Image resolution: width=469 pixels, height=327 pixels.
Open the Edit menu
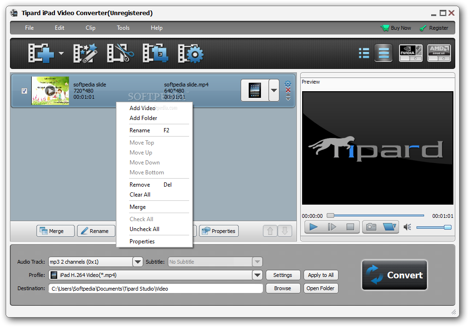pos(60,28)
